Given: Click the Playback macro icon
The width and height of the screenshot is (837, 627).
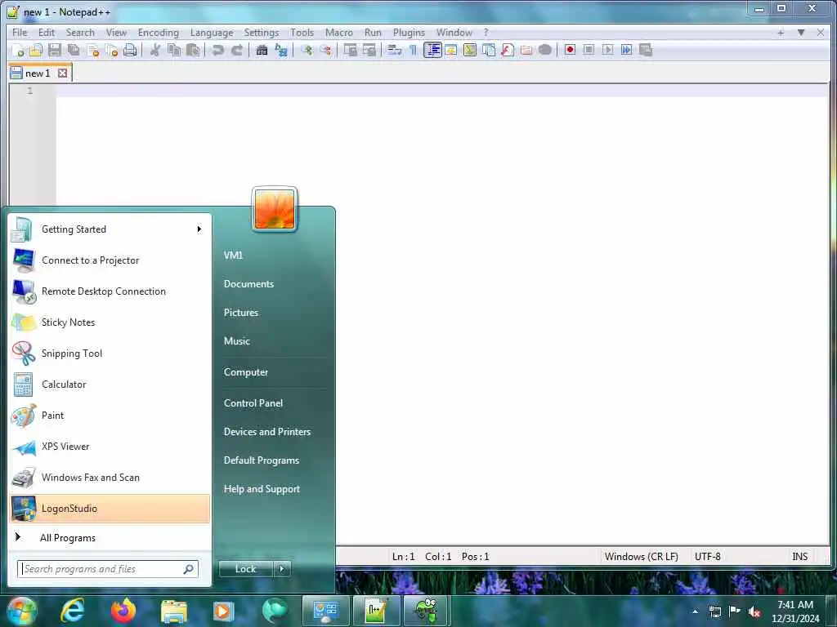Looking at the screenshot, I should 607,50.
